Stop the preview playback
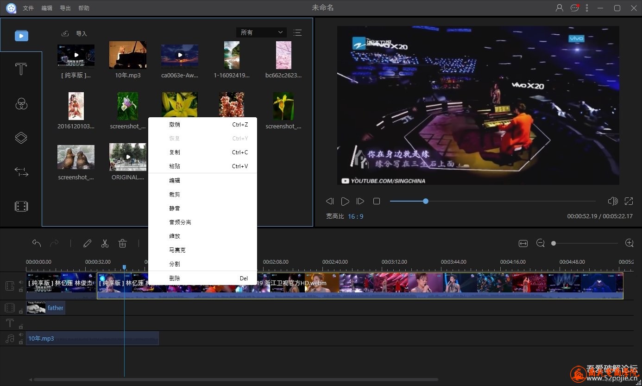642x386 pixels. coord(377,201)
